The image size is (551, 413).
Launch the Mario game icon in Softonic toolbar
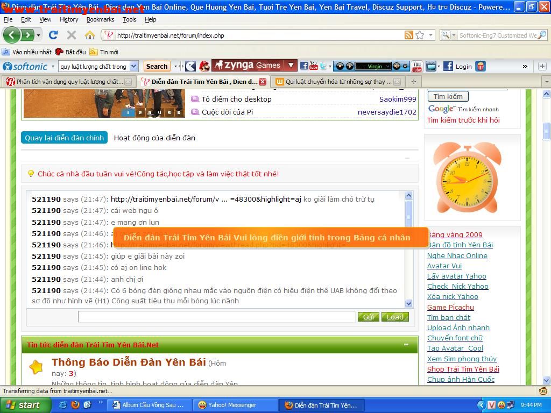(x=204, y=66)
